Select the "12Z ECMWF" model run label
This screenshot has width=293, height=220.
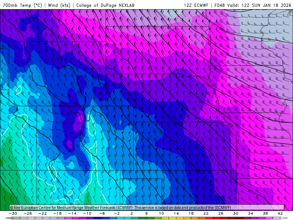(196, 5)
